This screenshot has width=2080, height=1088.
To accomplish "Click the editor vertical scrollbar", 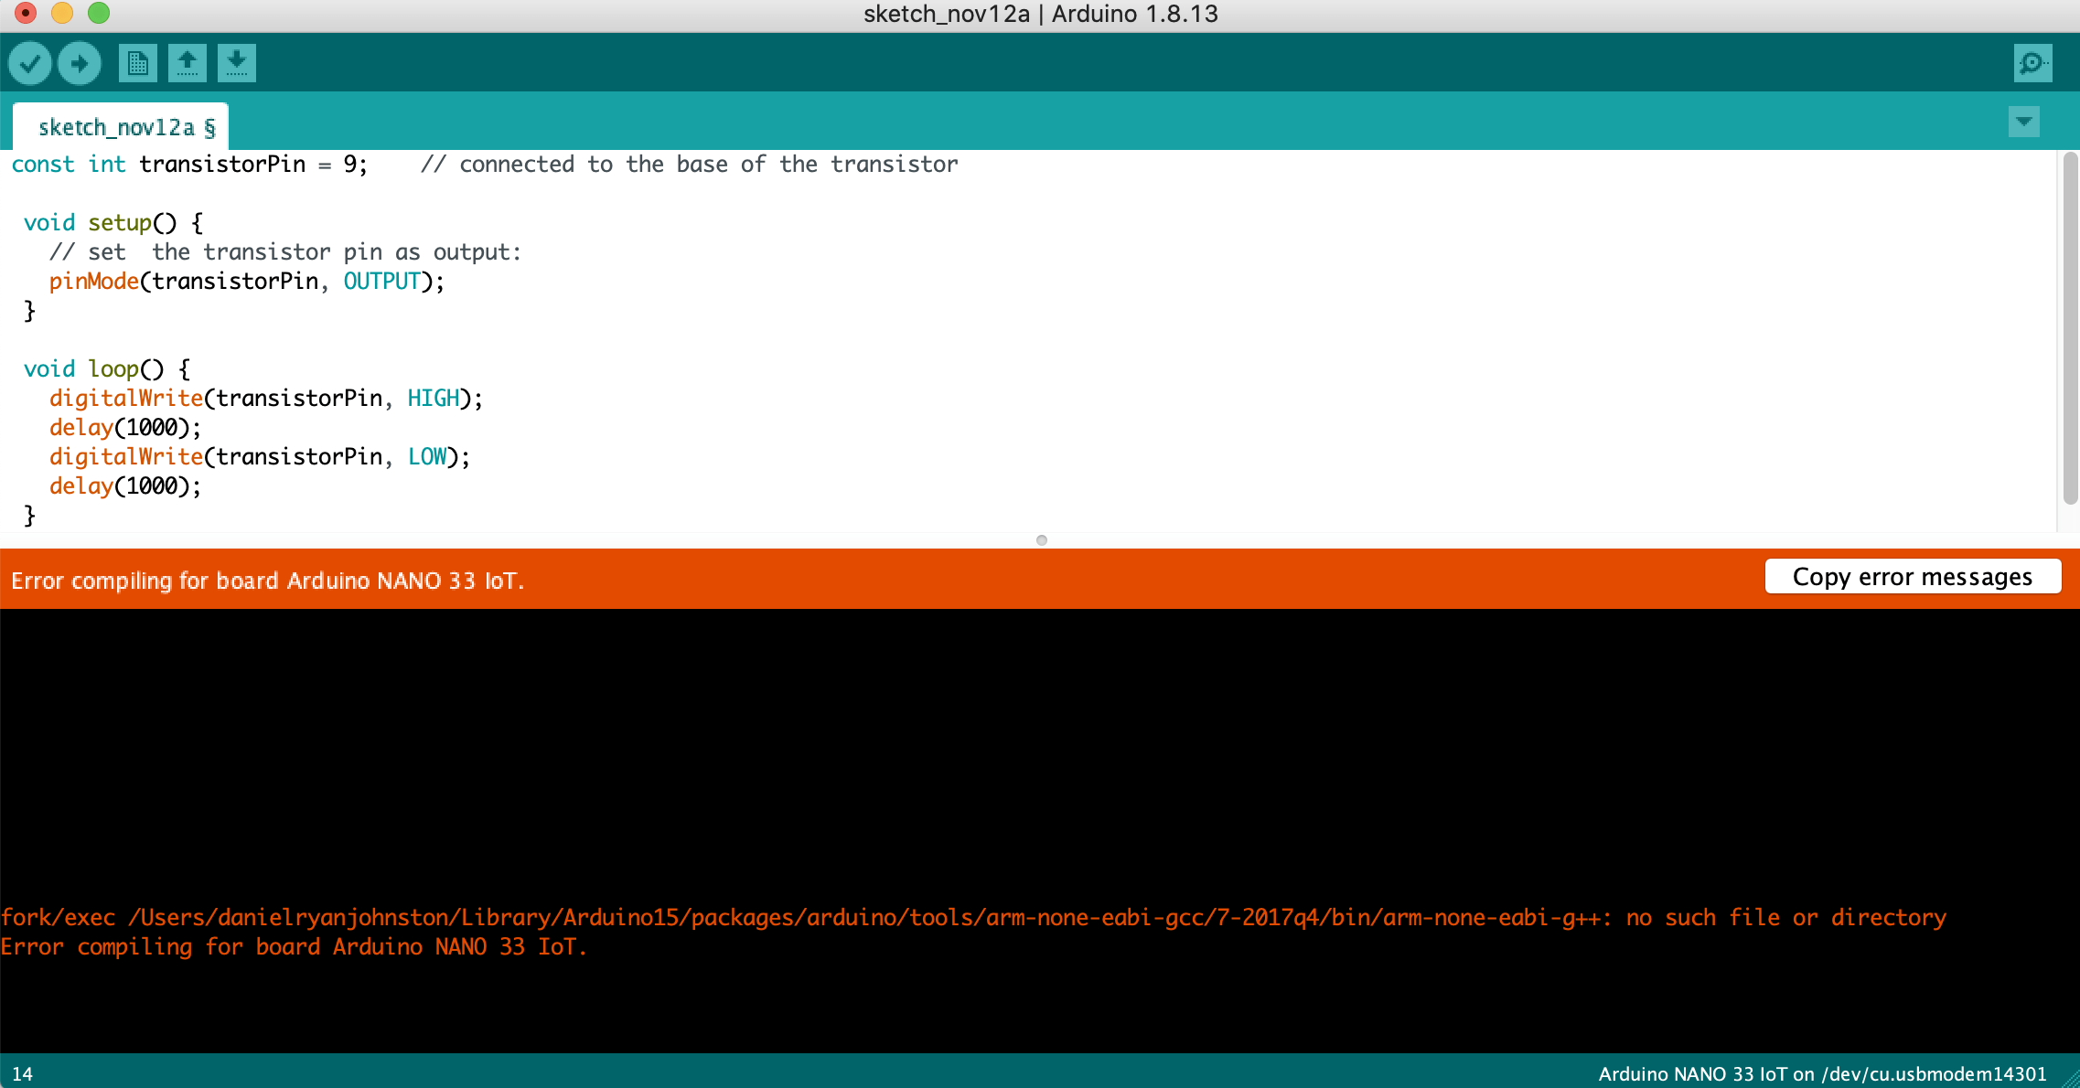I will pos(2070,329).
